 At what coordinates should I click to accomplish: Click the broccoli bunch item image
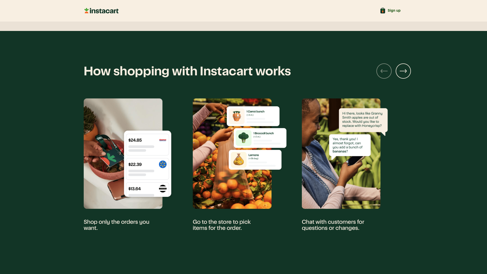[243, 138]
